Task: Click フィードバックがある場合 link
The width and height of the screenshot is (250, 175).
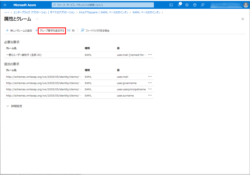Action: click(x=95, y=31)
